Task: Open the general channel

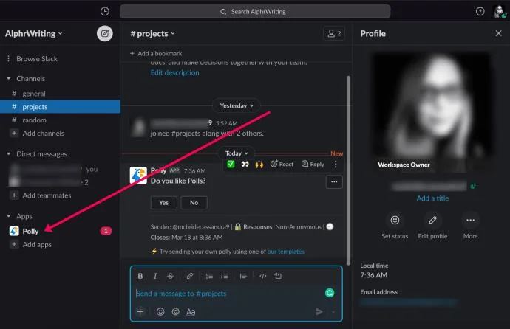Action: click(x=34, y=94)
